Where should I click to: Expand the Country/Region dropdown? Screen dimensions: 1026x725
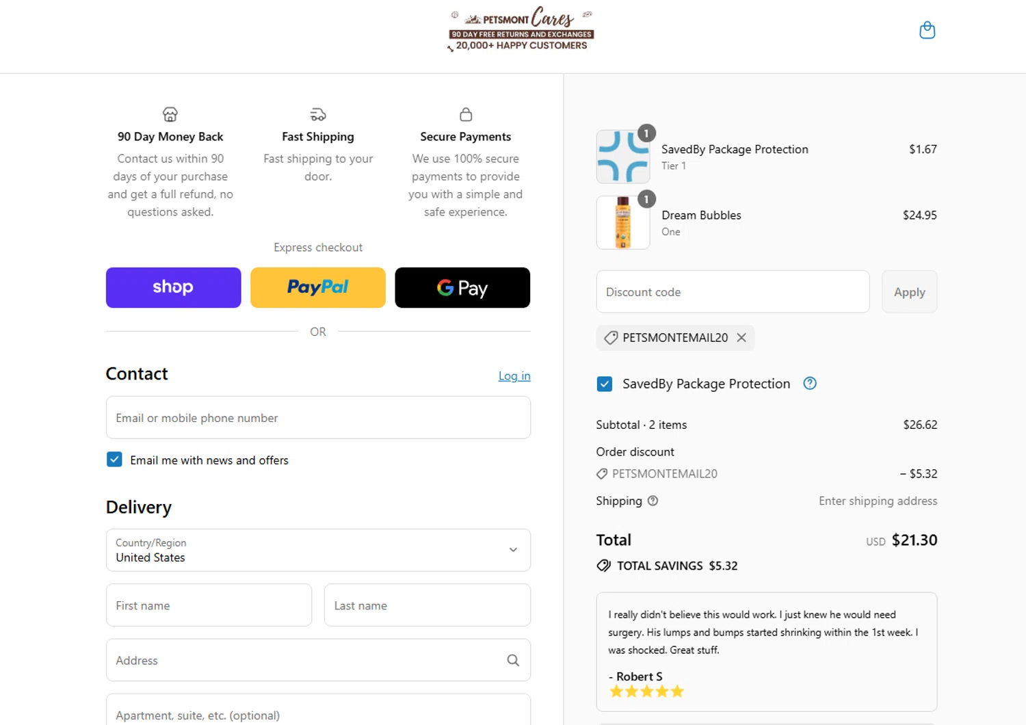(x=318, y=550)
